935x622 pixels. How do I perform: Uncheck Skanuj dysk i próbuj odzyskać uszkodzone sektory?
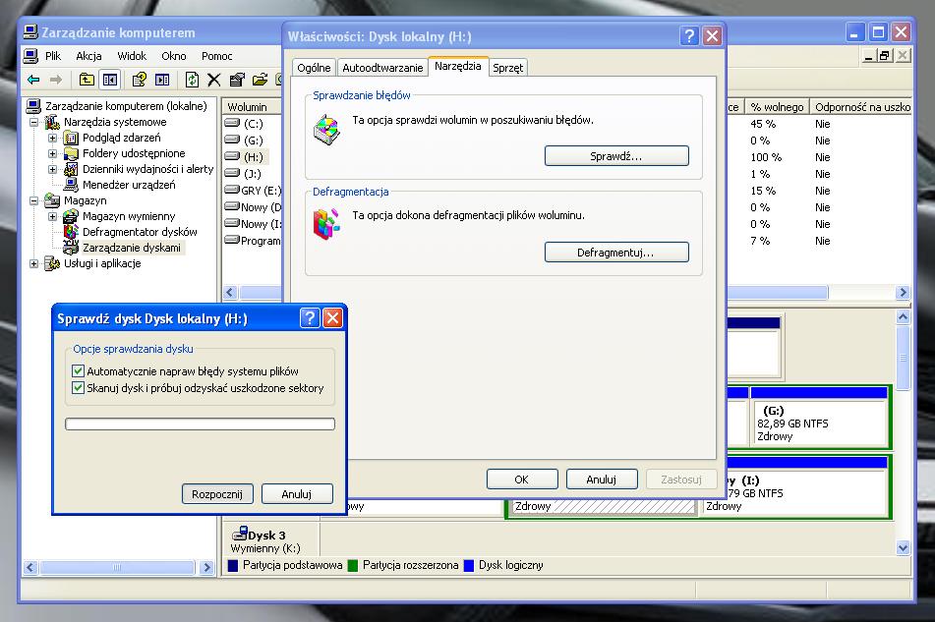click(78, 388)
